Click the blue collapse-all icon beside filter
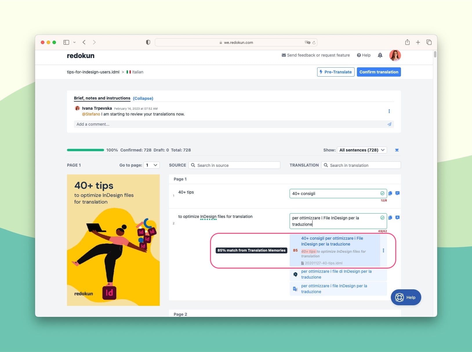 [x=397, y=150]
